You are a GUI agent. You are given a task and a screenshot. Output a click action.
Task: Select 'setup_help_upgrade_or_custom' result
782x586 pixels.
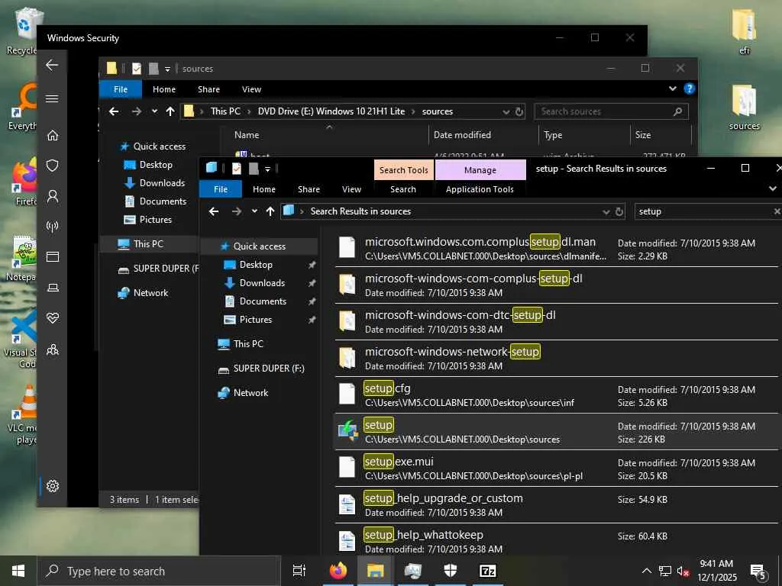tap(556, 505)
